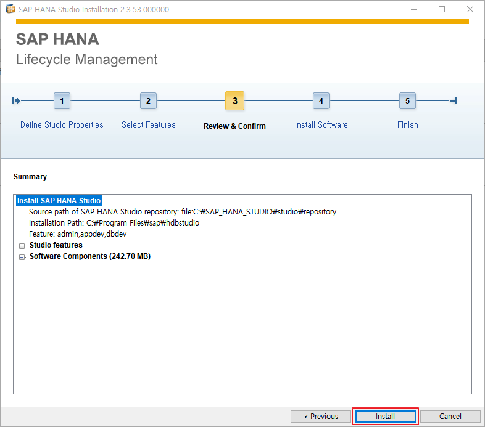
Task: Click the wizard end marker icon
Action: pos(454,100)
